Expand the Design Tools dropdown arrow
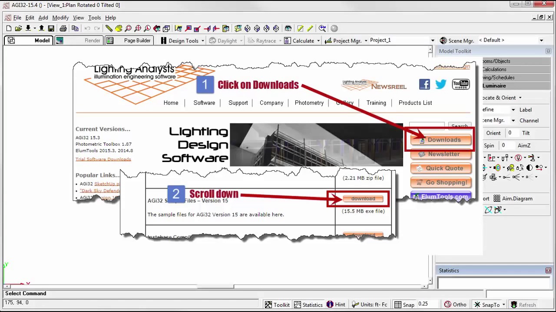The image size is (556, 312). pos(202,41)
